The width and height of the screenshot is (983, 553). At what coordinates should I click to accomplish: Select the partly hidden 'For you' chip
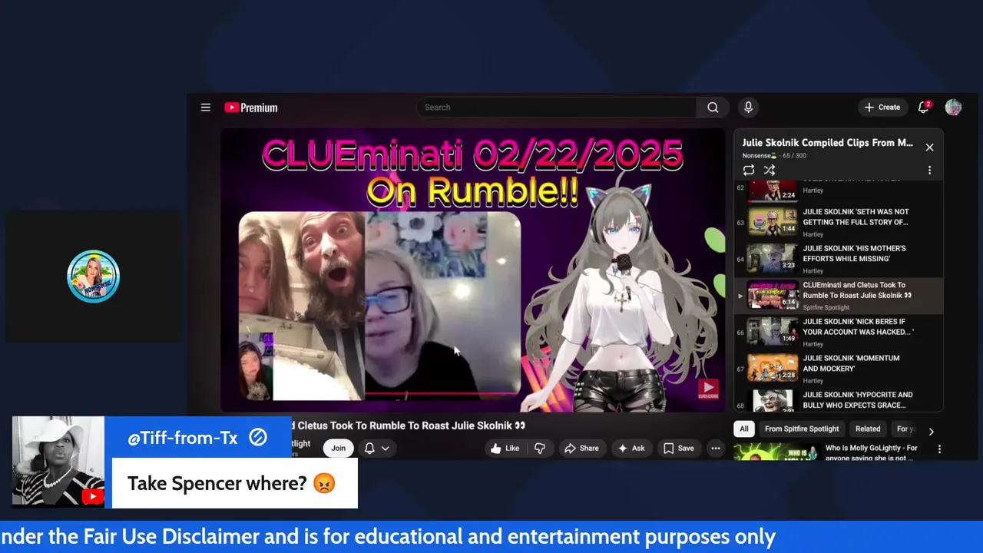pos(905,429)
